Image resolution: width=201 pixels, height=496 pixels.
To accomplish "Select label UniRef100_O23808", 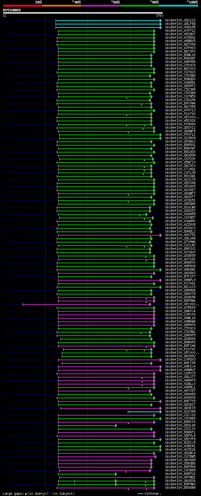I will point(180,138).
